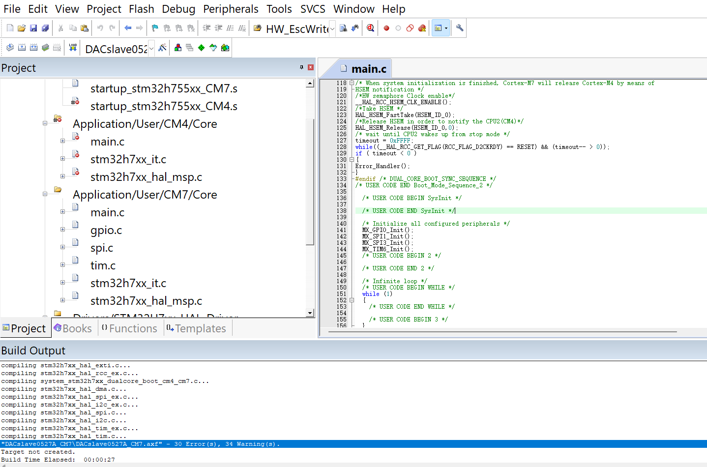Navigate backwards with the blue arrow icon
This screenshot has width=707, height=467.
click(x=128, y=29)
